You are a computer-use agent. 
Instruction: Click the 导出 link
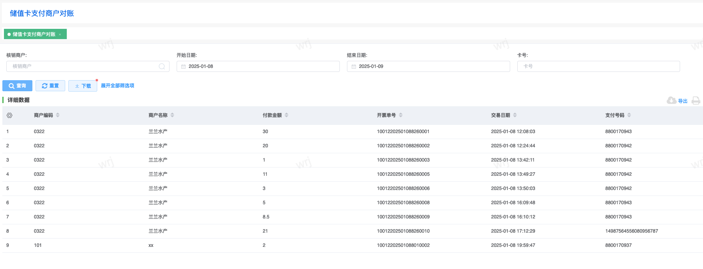pos(683,101)
